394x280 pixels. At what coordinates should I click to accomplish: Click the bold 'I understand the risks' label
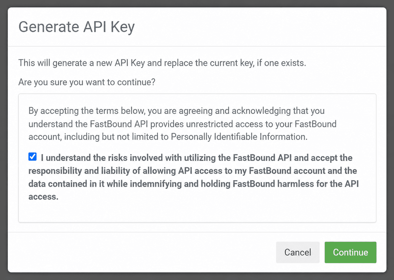tap(193, 177)
